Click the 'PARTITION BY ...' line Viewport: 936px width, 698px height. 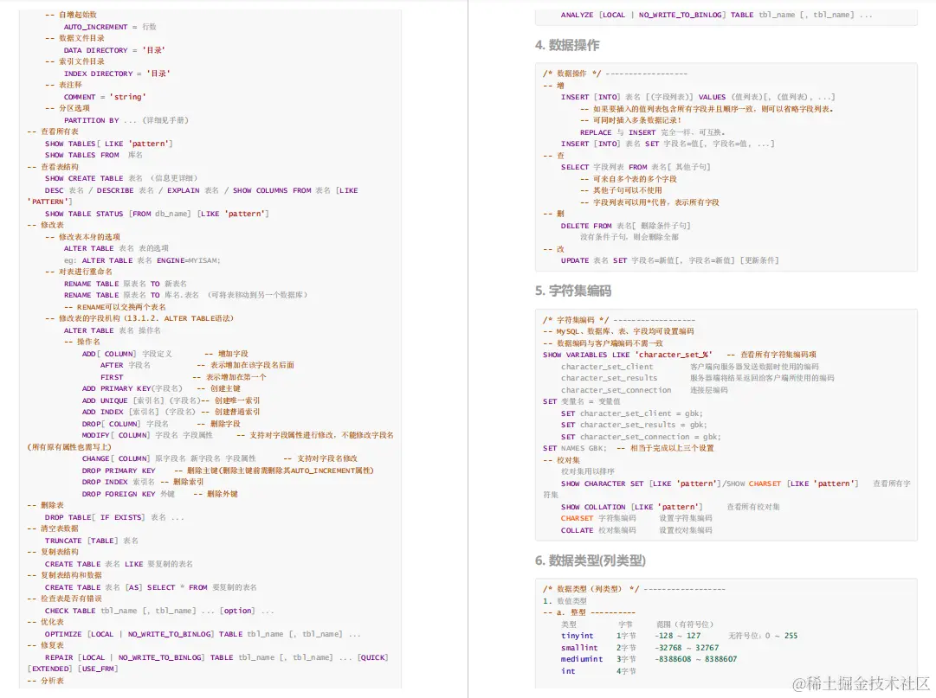126,120
